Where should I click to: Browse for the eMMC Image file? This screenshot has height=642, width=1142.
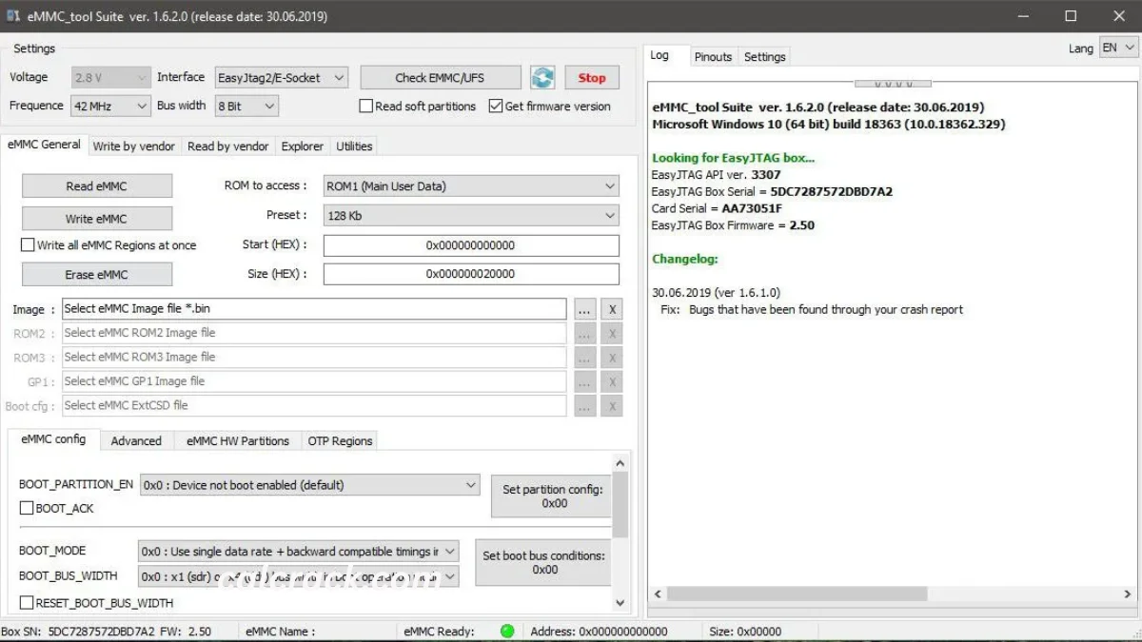pos(585,309)
